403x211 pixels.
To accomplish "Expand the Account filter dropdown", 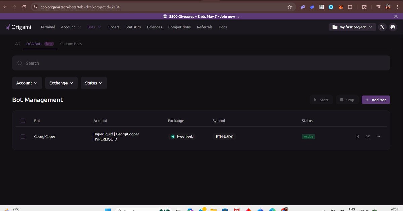I will [x=27, y=83].
